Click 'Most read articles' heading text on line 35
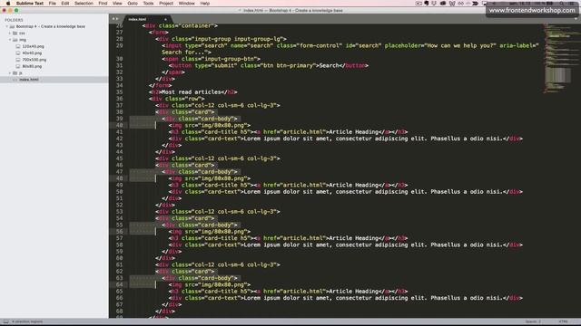Image resolution: width=581 pixels, height=326 pixels. (x=192, y=92)
